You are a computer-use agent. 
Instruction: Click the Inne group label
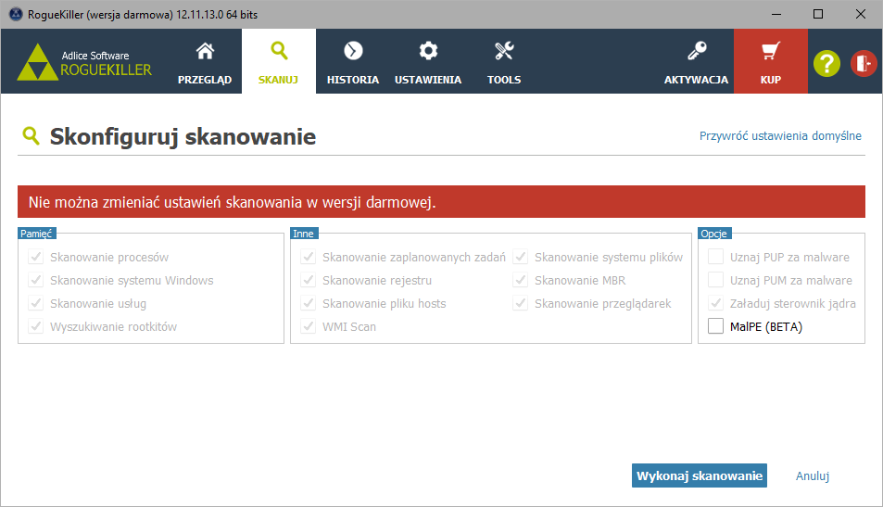(304, 234)
